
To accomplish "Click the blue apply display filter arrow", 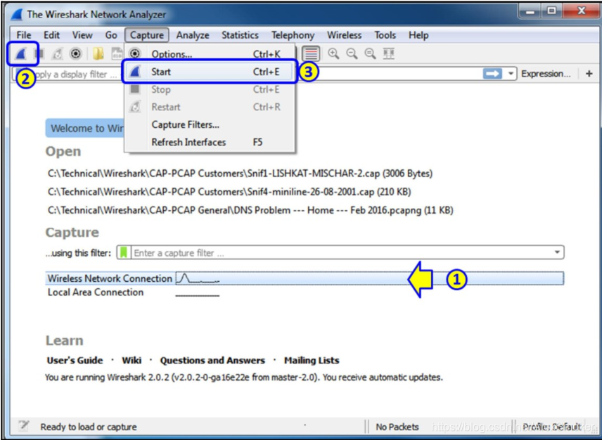I will 492,73.
